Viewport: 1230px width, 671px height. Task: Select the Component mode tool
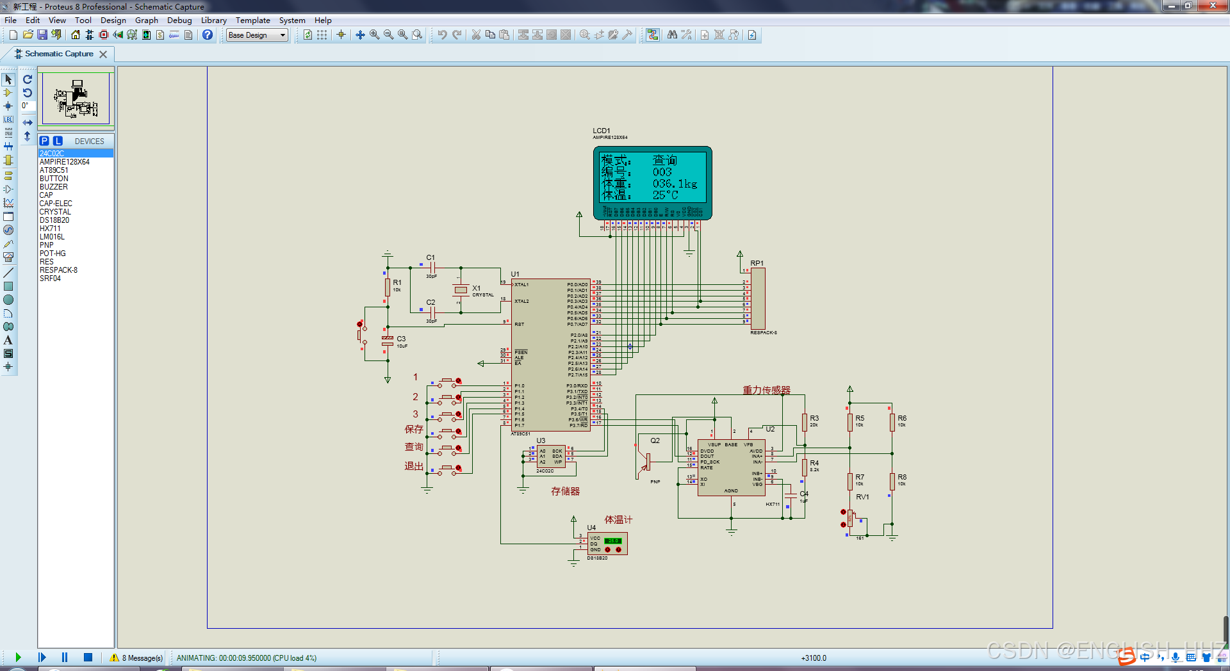pos(8,93)
